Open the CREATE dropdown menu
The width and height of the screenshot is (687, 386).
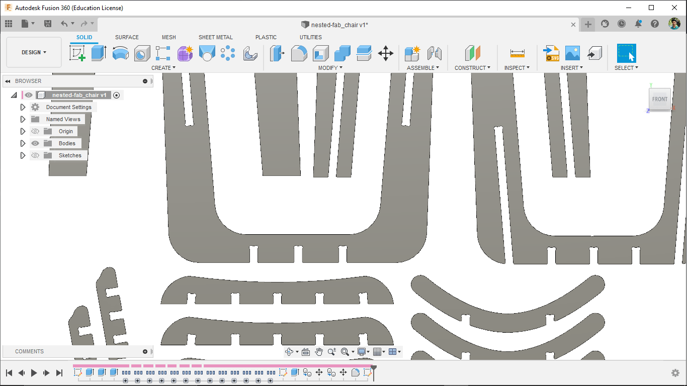click(x=163, y=68)
